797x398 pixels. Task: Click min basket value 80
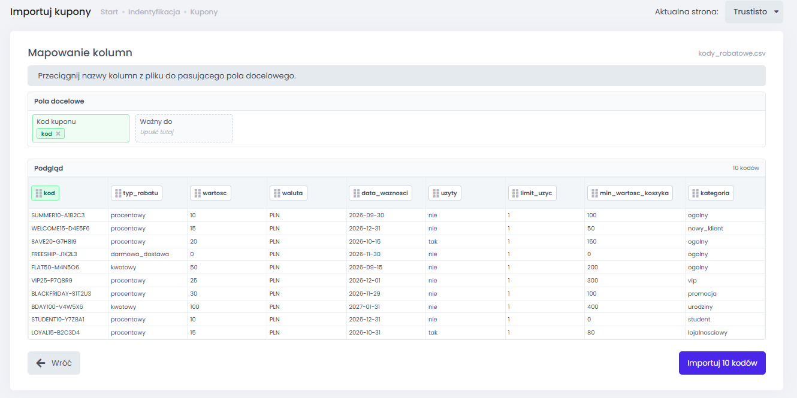coord(591,332)
